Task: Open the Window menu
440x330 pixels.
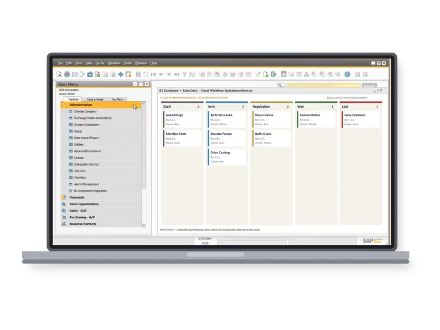Action: click(141, 63)
